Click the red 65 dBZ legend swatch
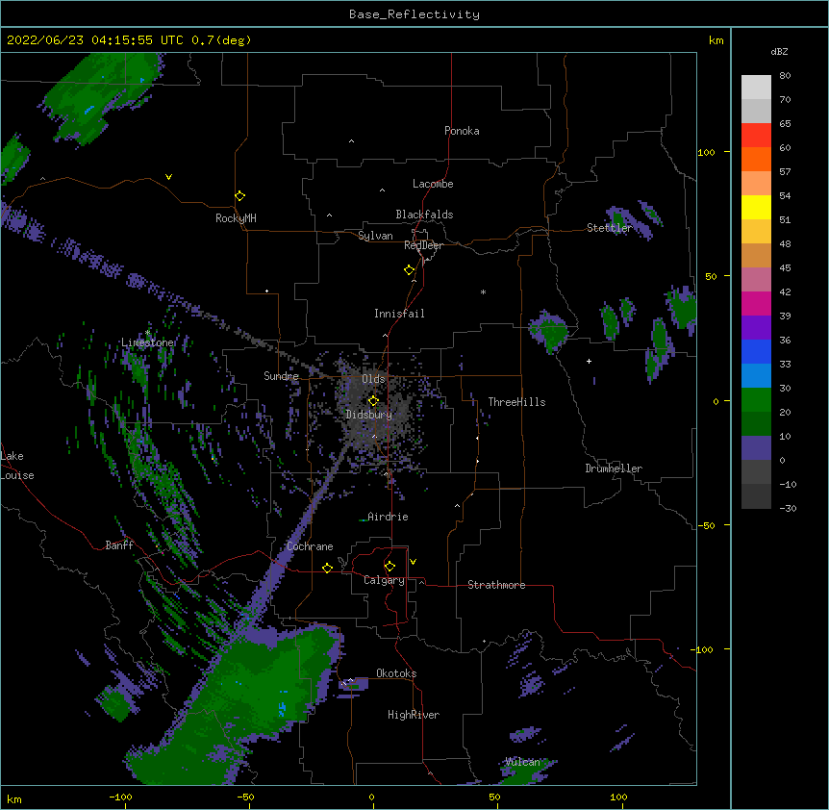The image size is (829, 810). click(756, 136)
